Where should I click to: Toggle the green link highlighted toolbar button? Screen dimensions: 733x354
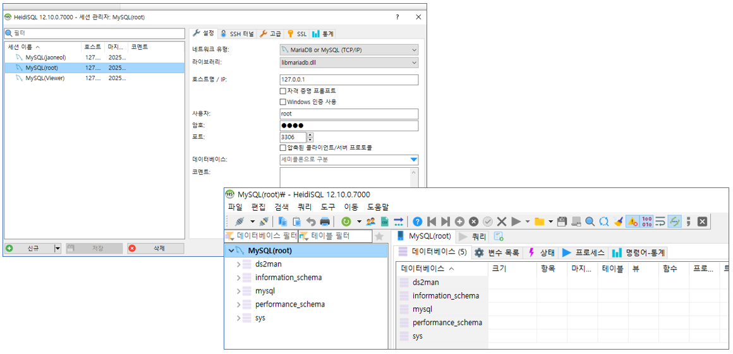pyautogui.click(x=674, y=221)
